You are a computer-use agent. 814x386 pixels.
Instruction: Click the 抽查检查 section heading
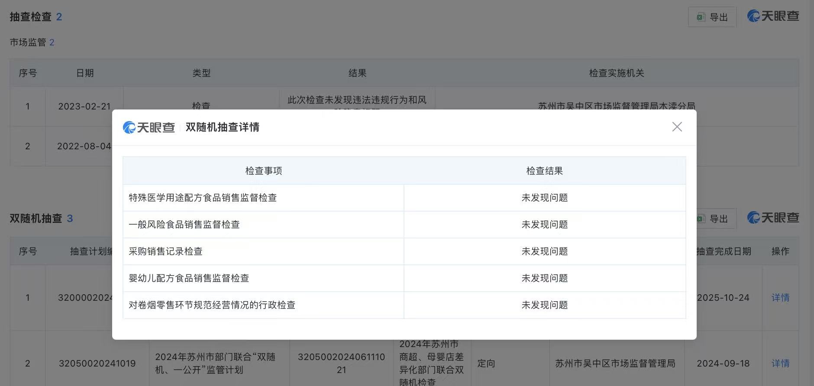tap(31, 17)
